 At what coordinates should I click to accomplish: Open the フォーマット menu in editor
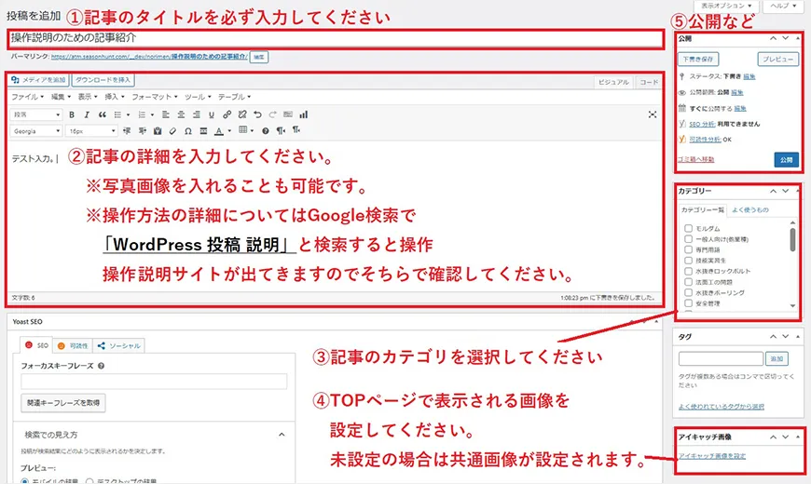coord(151,97)
